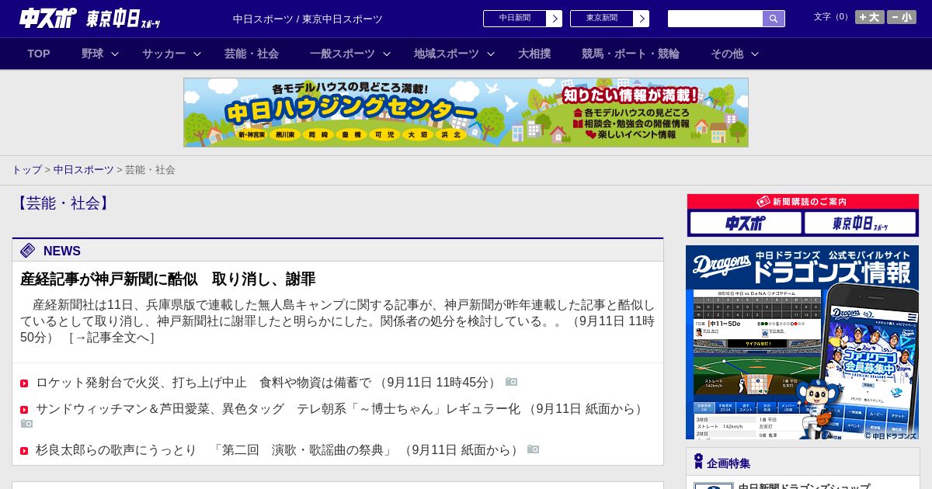
Task: Open the その他 menu
Action: [x=727, y=54]
